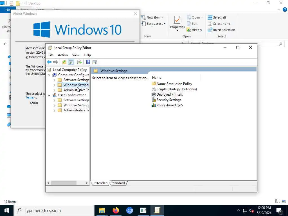
Task: Expand Windows Settings under Computer Configuration
Action: [x=54, y=85]
